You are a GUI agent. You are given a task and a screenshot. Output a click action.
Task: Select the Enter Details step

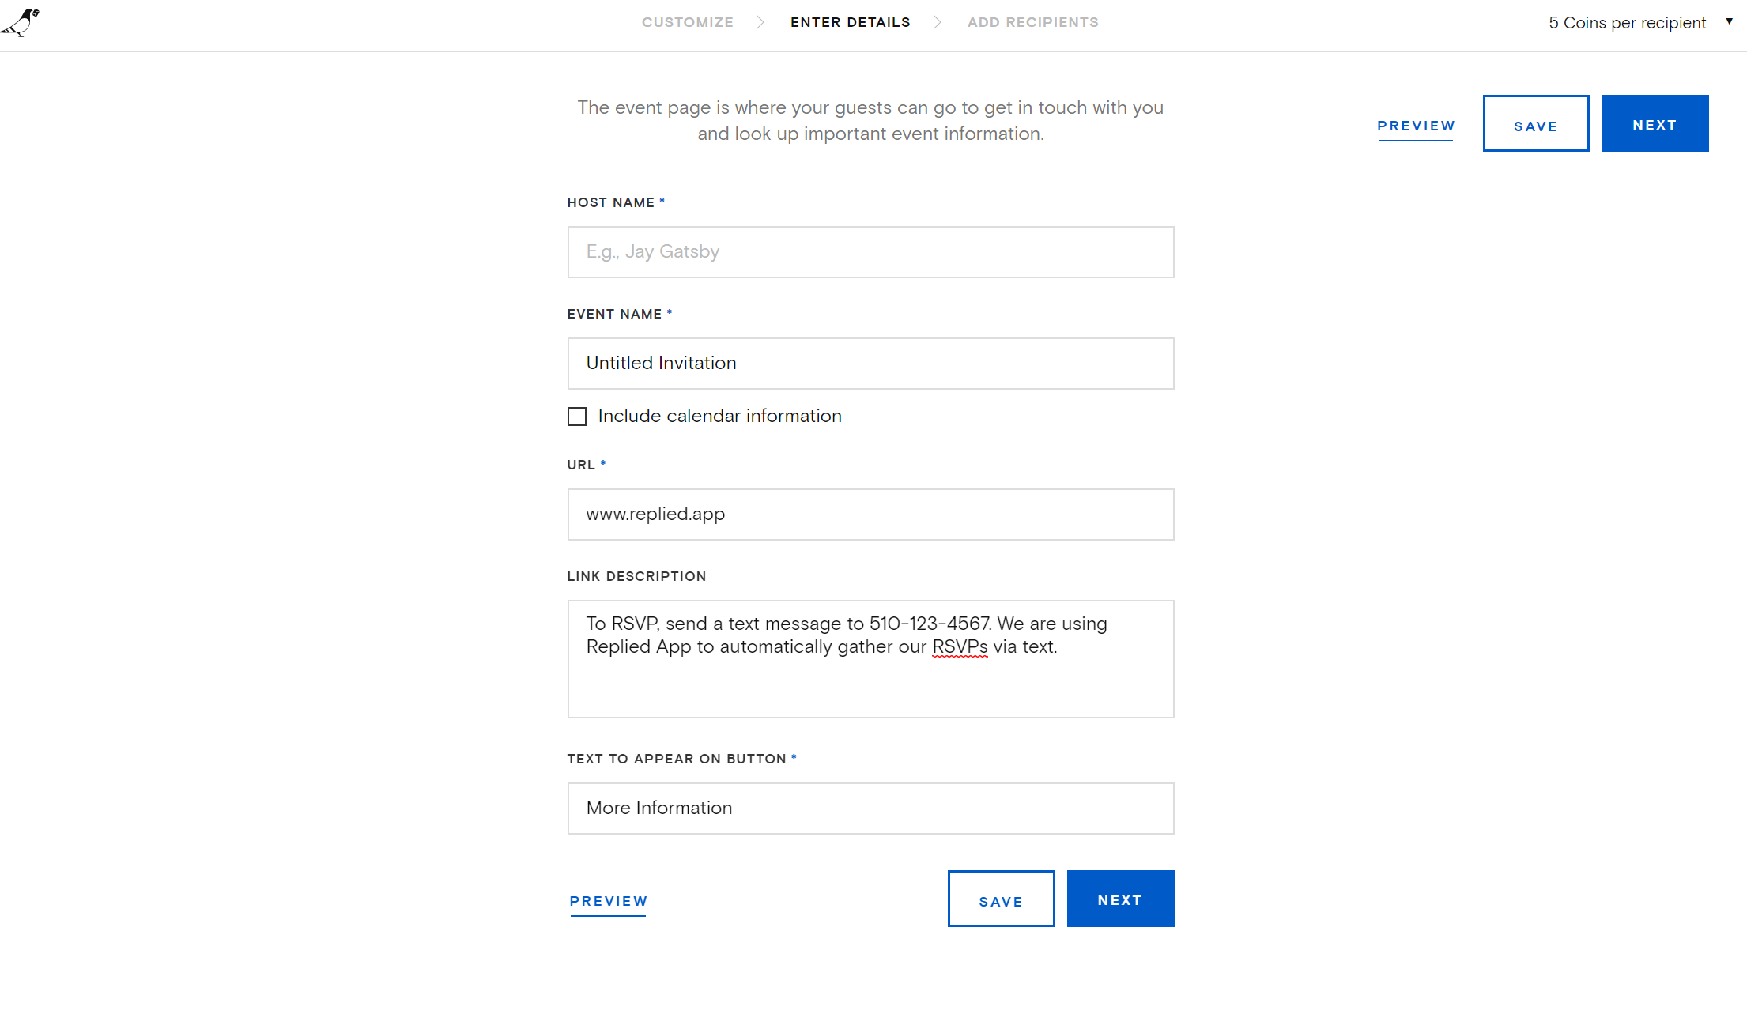851,22
